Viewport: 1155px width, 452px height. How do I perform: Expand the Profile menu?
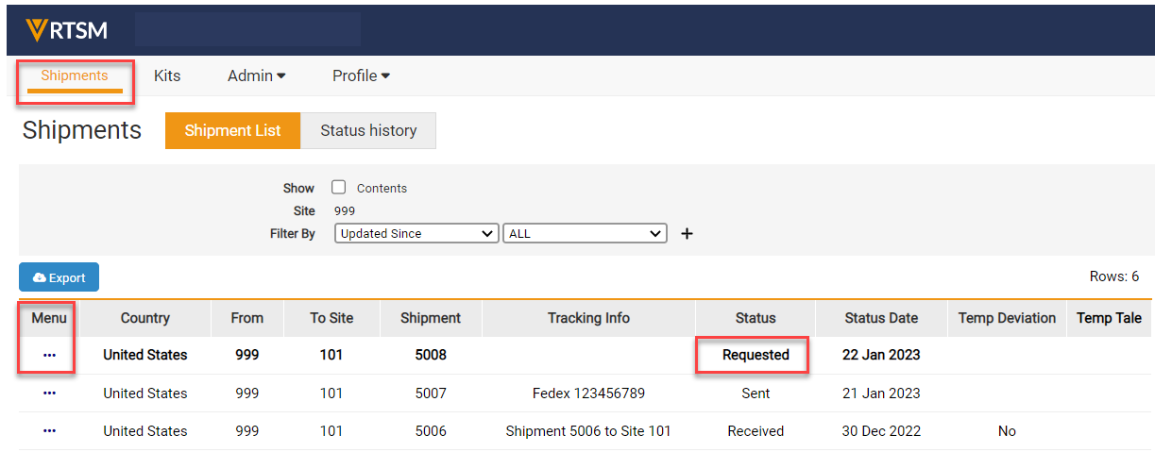click(361, 76)
